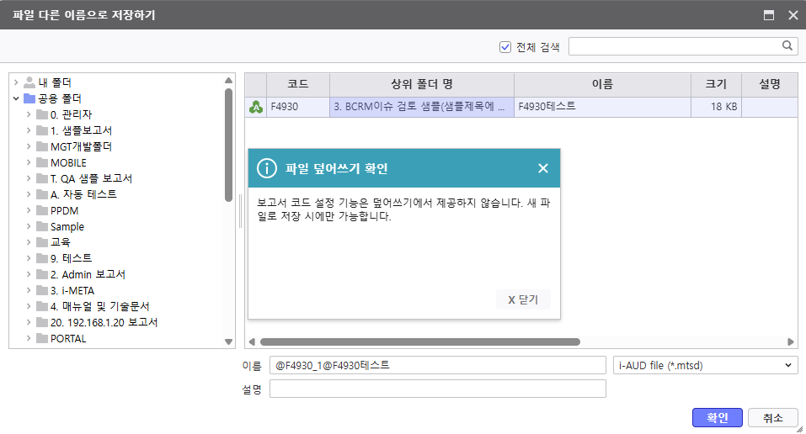The width and height of the screenshot is (806, 434).
Task: Click the search magnifier icon
Action: tap(787, 46)
